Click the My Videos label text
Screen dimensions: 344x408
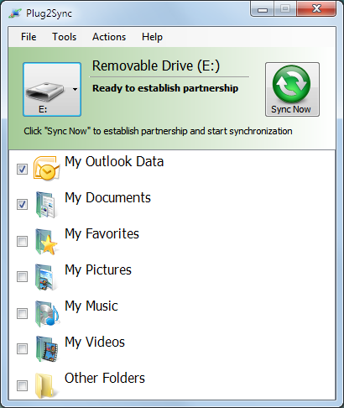tap(95, 343)
